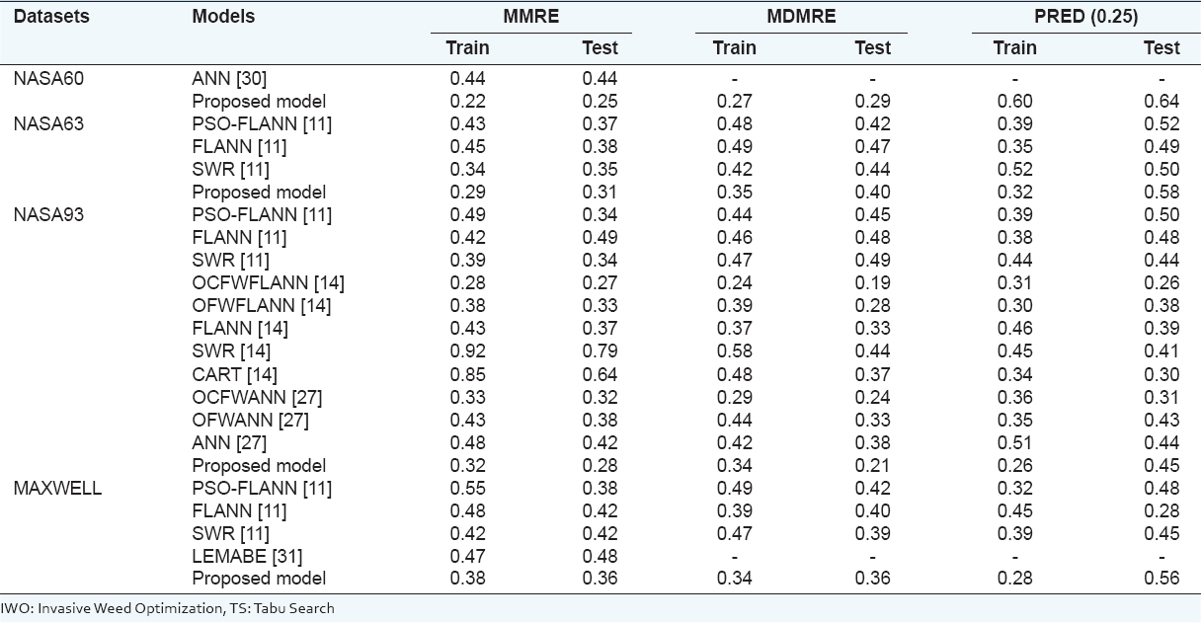Select the MAXWELL dataset label
This screenshot has width=1201, height=623.
click(x=57, y=488)
